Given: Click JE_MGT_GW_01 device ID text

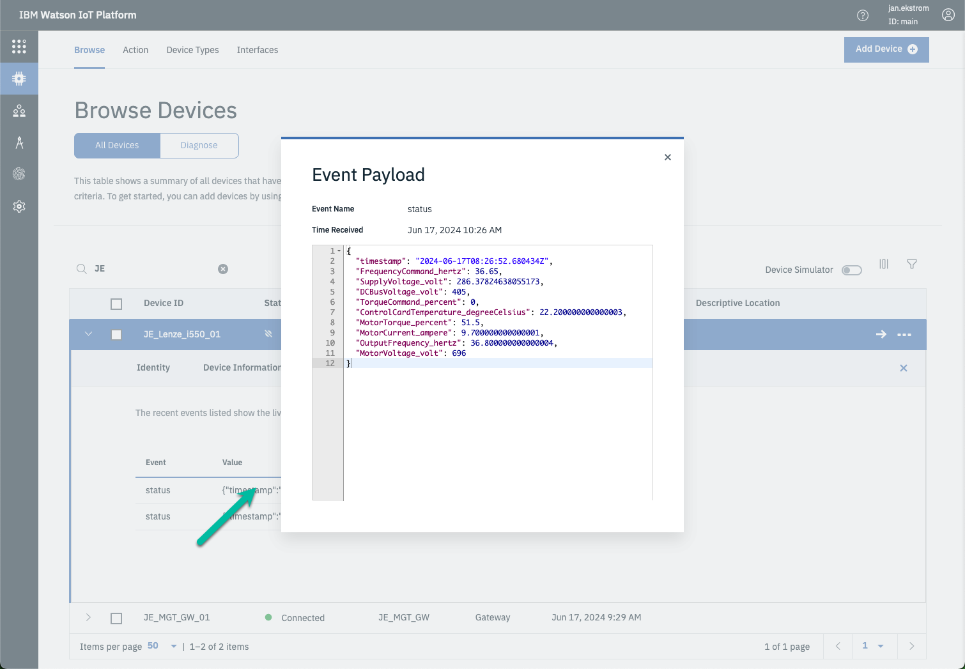Looking at the screenshot, I should [176, 617].
